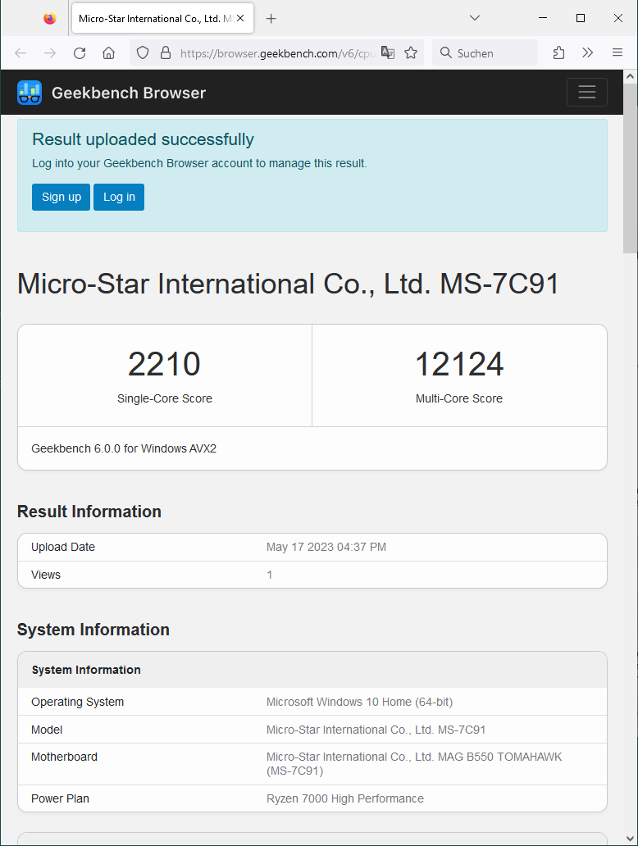Select 'Geekbench 6.0.0 for Windows AVX2' text
This screenshot has width=638, height=846.
click(124, 448)
